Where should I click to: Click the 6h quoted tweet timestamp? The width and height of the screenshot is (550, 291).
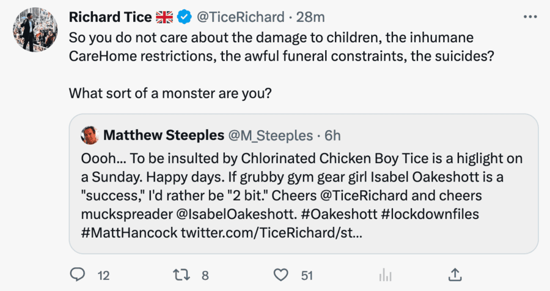[332, 134]
